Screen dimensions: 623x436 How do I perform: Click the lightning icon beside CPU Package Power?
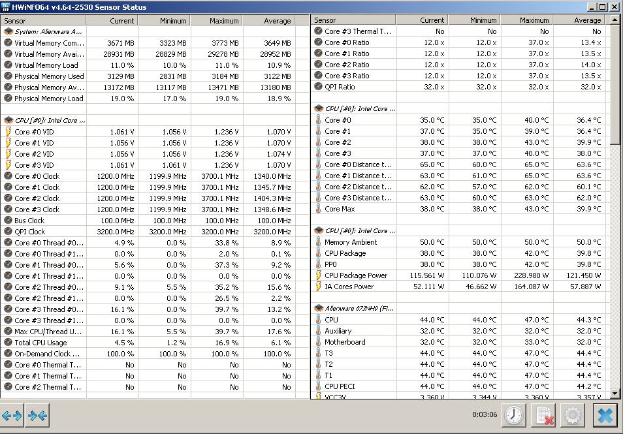318,275
